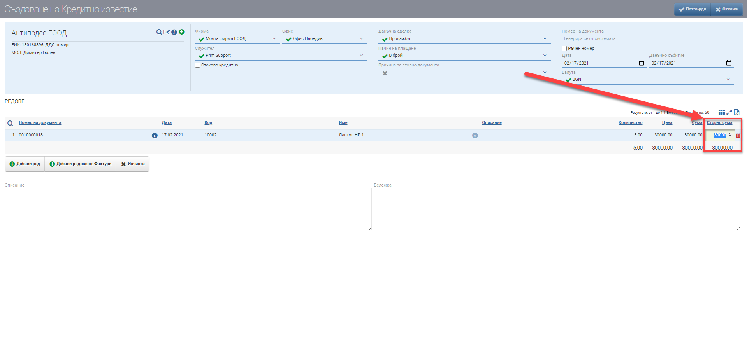
Task: Clear Причина за сторно документа x icon
Action: pos(385,73)
